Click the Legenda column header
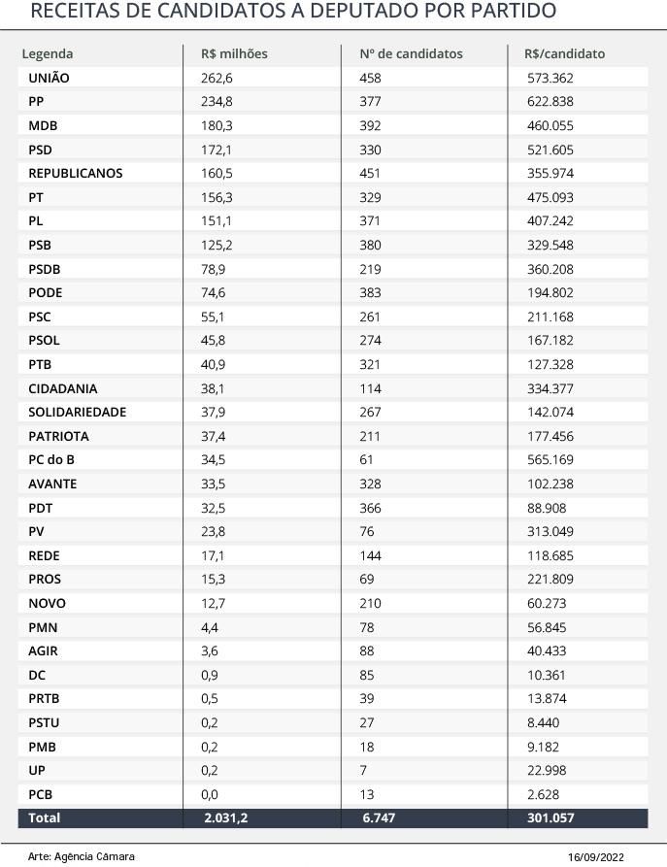Image resolution: width=667 pixels, height=867 pixels. (x=47, y=53)
